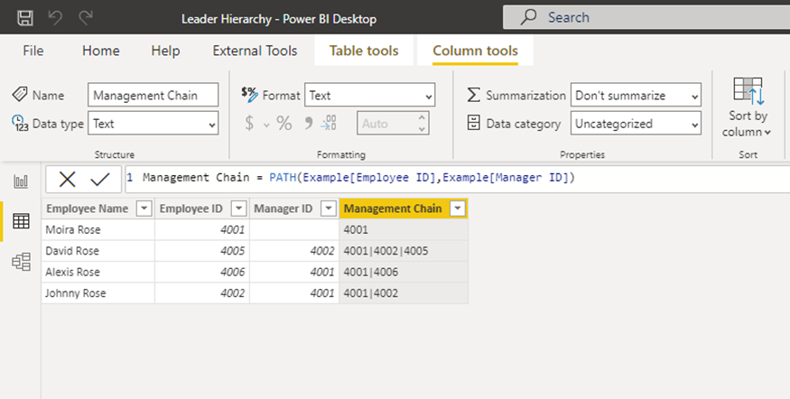Open Employee Name column filter arrow
The width and height of the screenshot is (790, 399).
pyautogui.click(x=144, y=209)
